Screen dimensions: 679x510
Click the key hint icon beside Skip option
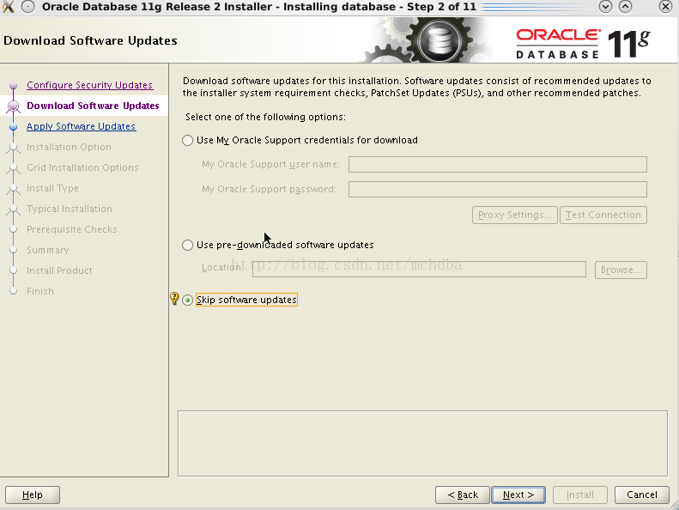coord(174,298)
